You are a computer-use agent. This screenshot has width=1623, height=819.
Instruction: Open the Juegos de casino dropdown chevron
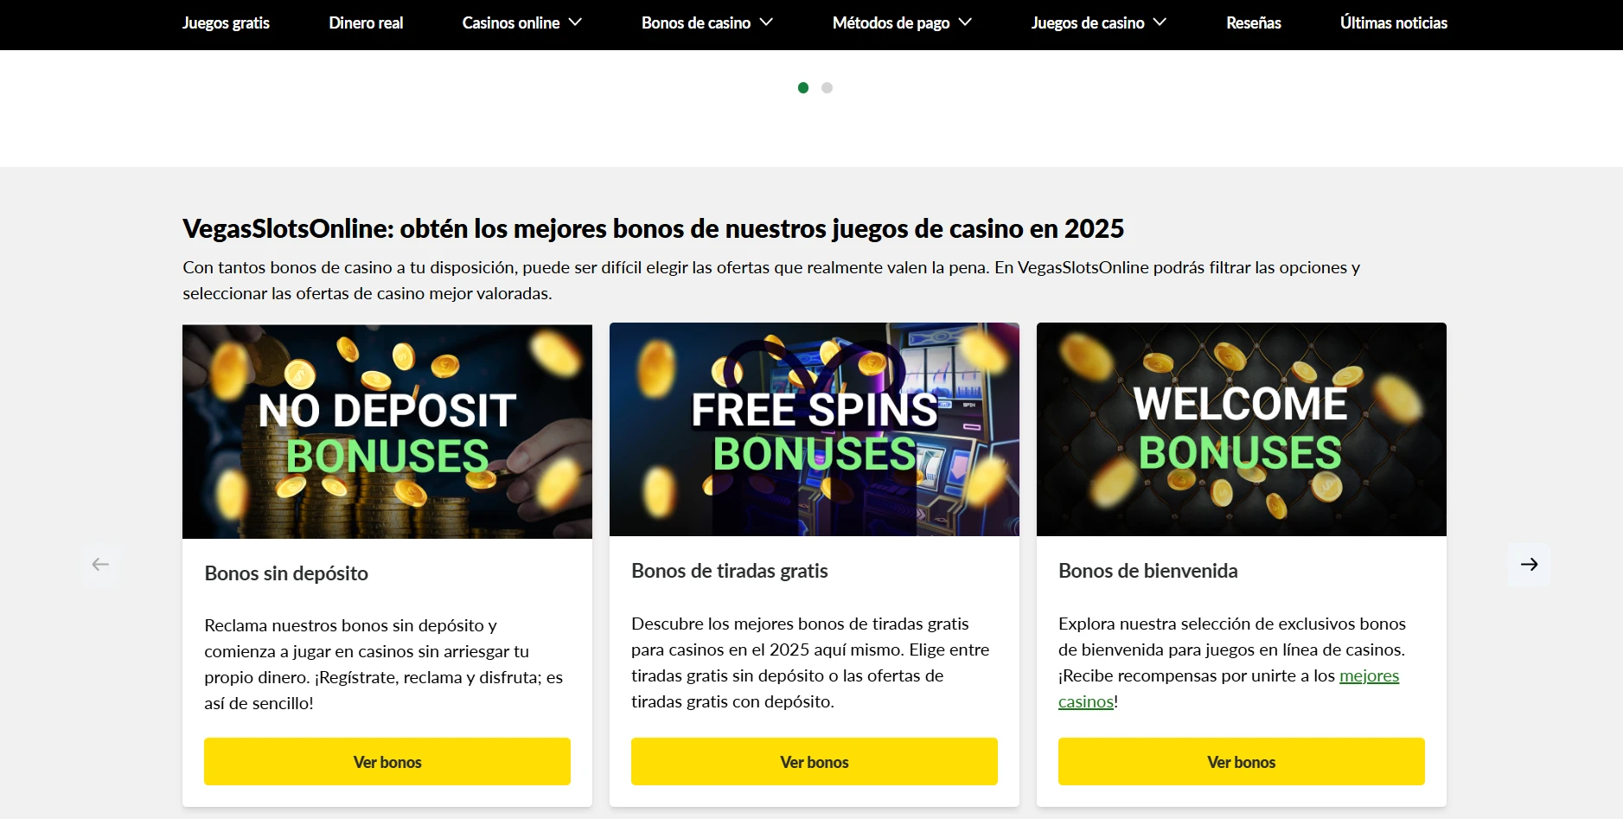tap(1160, 22)
